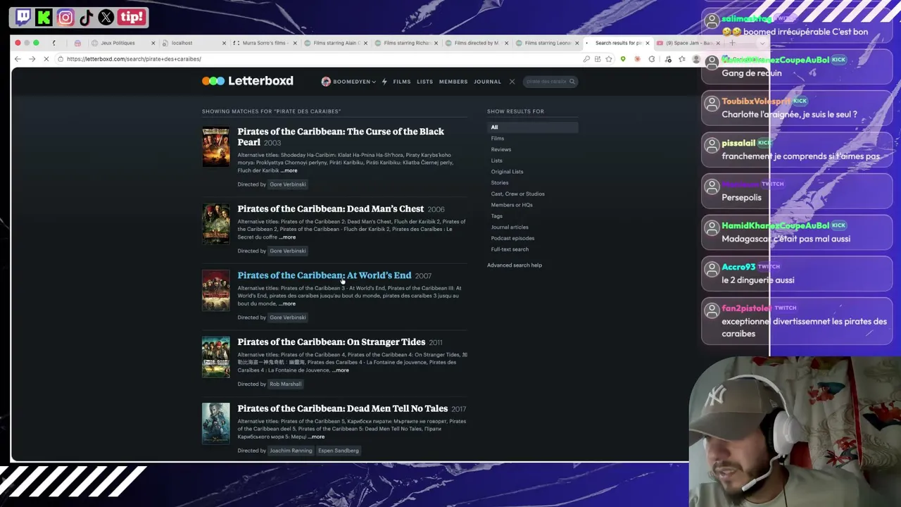Expand alternative titles for Dead Man's Chest
901x507 pixels.
[x=287, y=237]
